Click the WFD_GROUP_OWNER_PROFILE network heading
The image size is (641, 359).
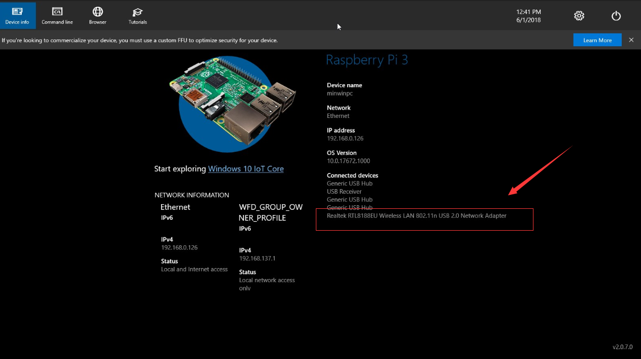click(x=271, y=212)
